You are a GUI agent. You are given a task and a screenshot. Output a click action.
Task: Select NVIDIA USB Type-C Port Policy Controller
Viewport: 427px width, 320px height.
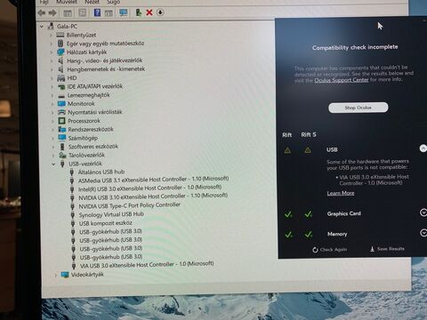[x=129, y=205]
